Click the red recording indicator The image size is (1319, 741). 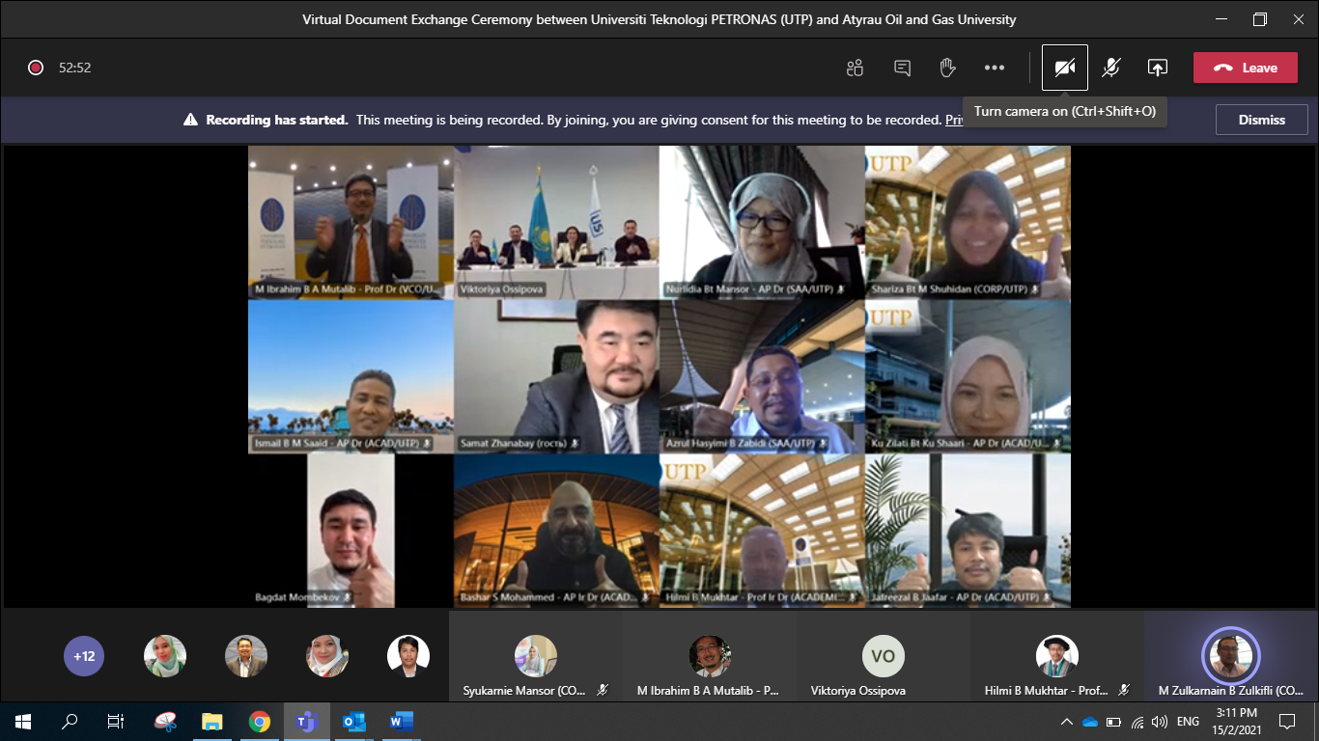[x=36, y=68]
